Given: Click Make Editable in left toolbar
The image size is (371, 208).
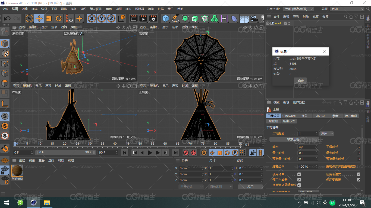Looking at the screenshot, I should tap(5, 31).
